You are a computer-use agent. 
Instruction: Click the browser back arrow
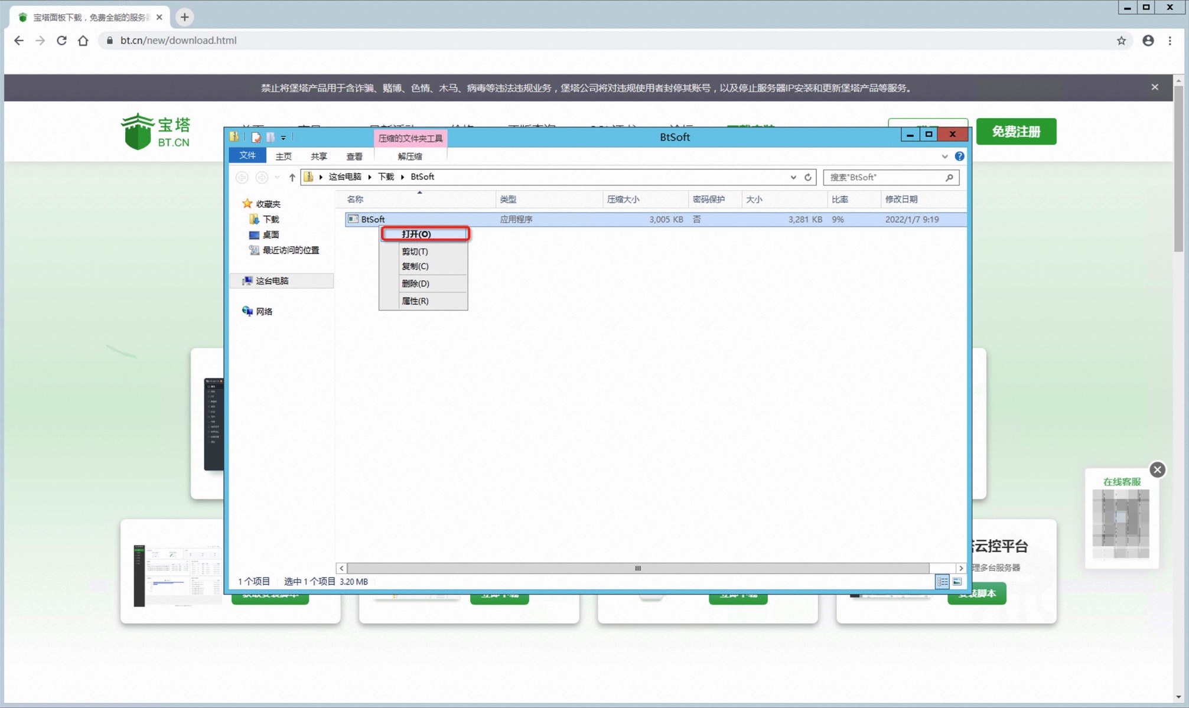(x=19, y=40)
